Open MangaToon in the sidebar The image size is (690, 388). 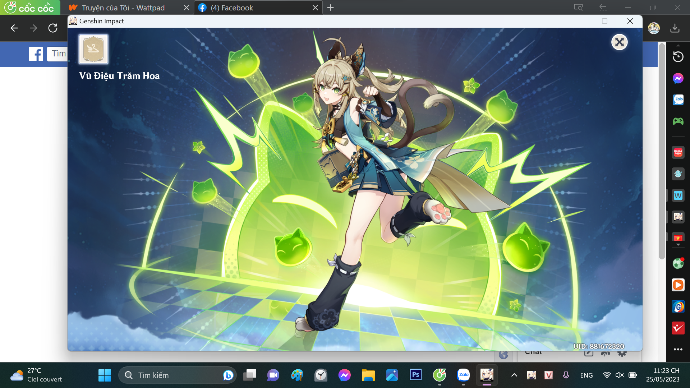click(x=678, y=152)
